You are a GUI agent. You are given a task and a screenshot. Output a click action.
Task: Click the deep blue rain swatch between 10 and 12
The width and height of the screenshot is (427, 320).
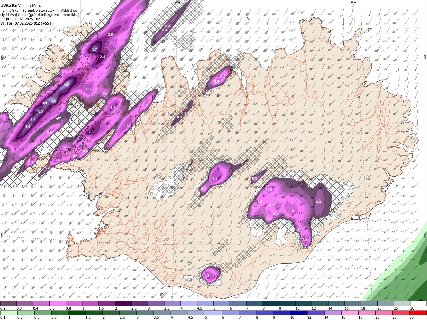(299, 313)
